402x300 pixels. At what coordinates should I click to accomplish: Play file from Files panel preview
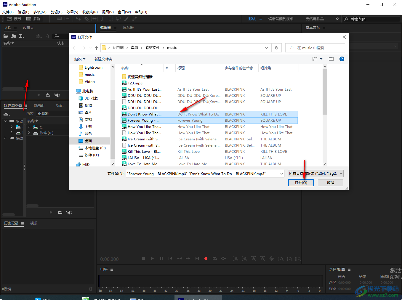pyautogui.click(x=39, y=95)
